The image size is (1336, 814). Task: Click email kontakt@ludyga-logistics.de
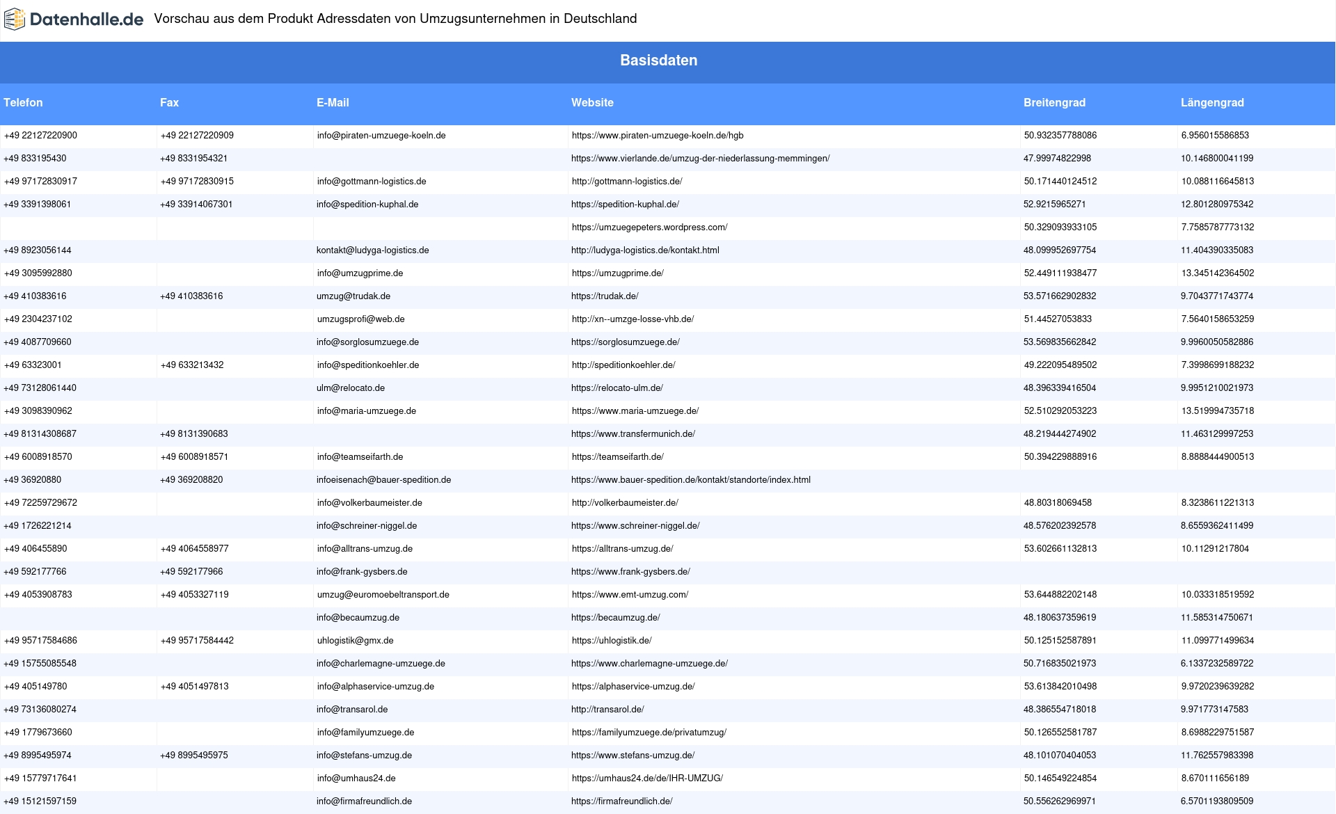[372, 250]
